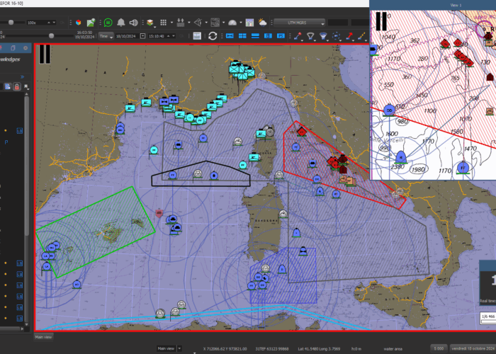Image resolution: width=496 pixels, height=354 pixels.
Task: Click the simulation timeline slider handle
Action: [51, 36]
